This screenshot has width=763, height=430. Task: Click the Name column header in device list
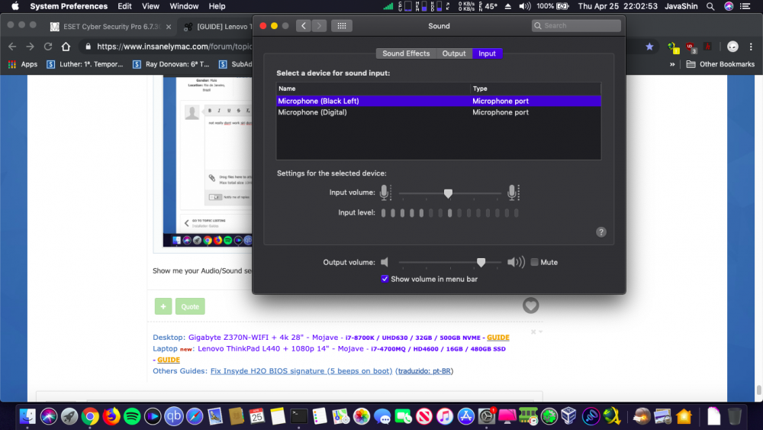pos(373,89)
